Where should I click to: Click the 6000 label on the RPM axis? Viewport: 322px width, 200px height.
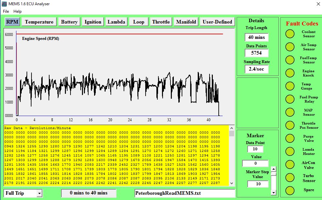click(x=9, y=34)
